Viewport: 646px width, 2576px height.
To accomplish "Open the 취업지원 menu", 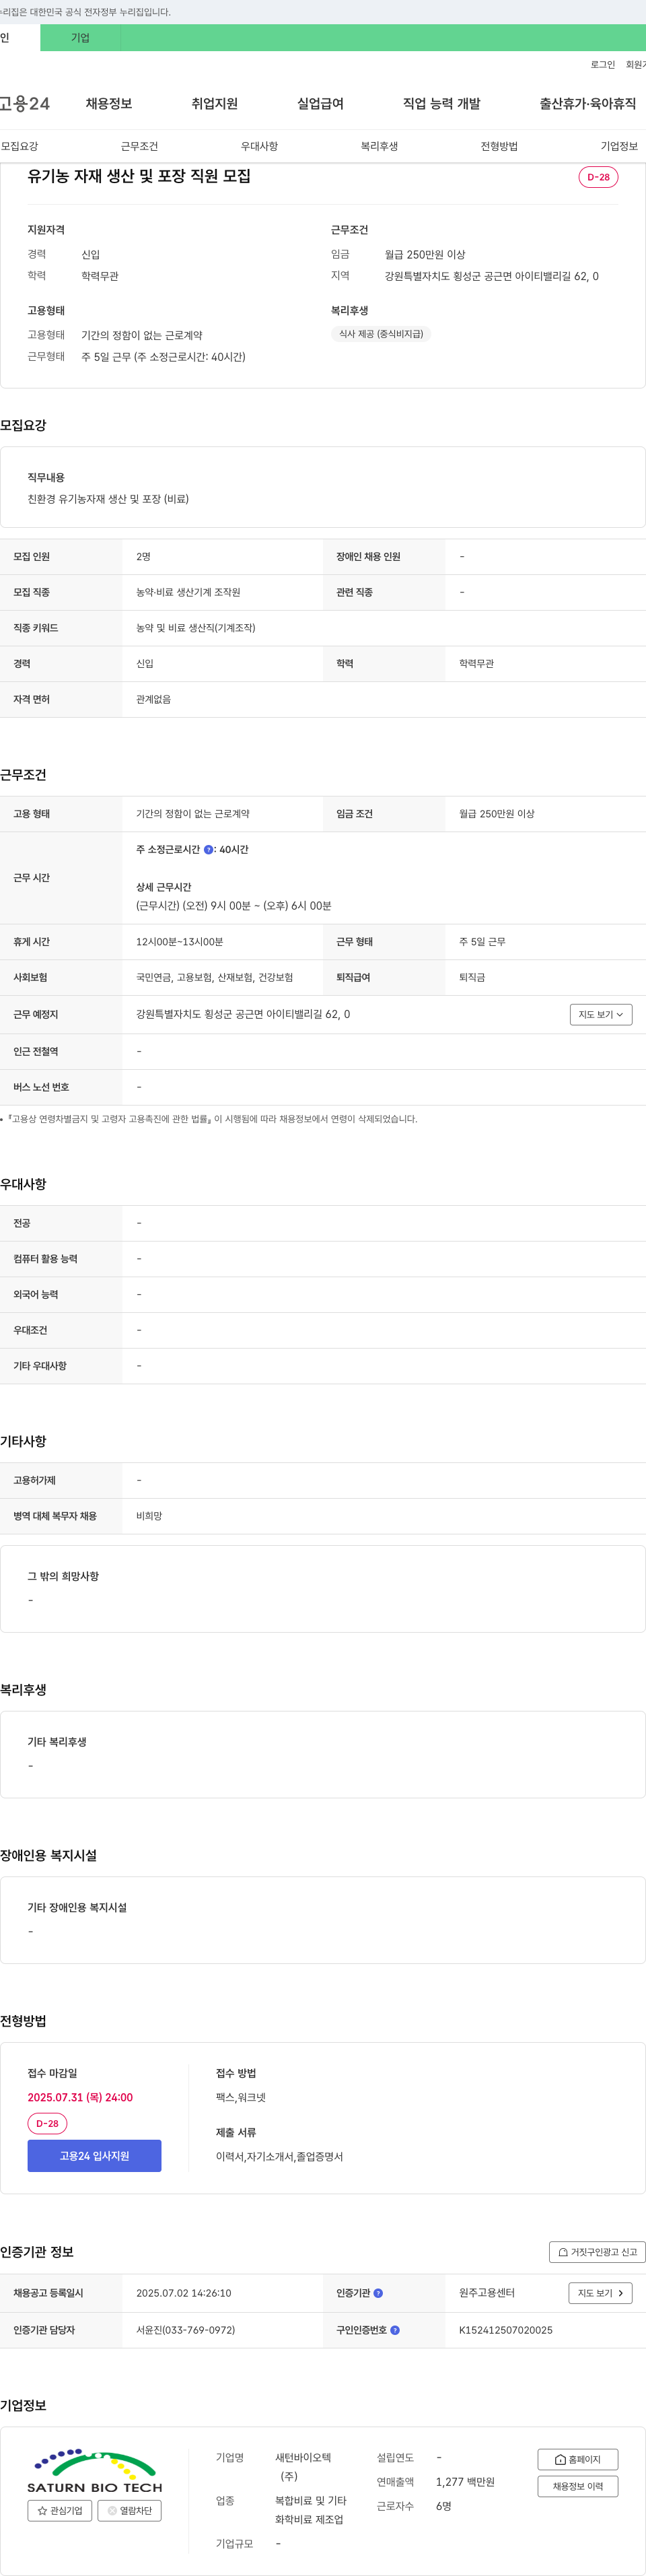I will (215, 104).
